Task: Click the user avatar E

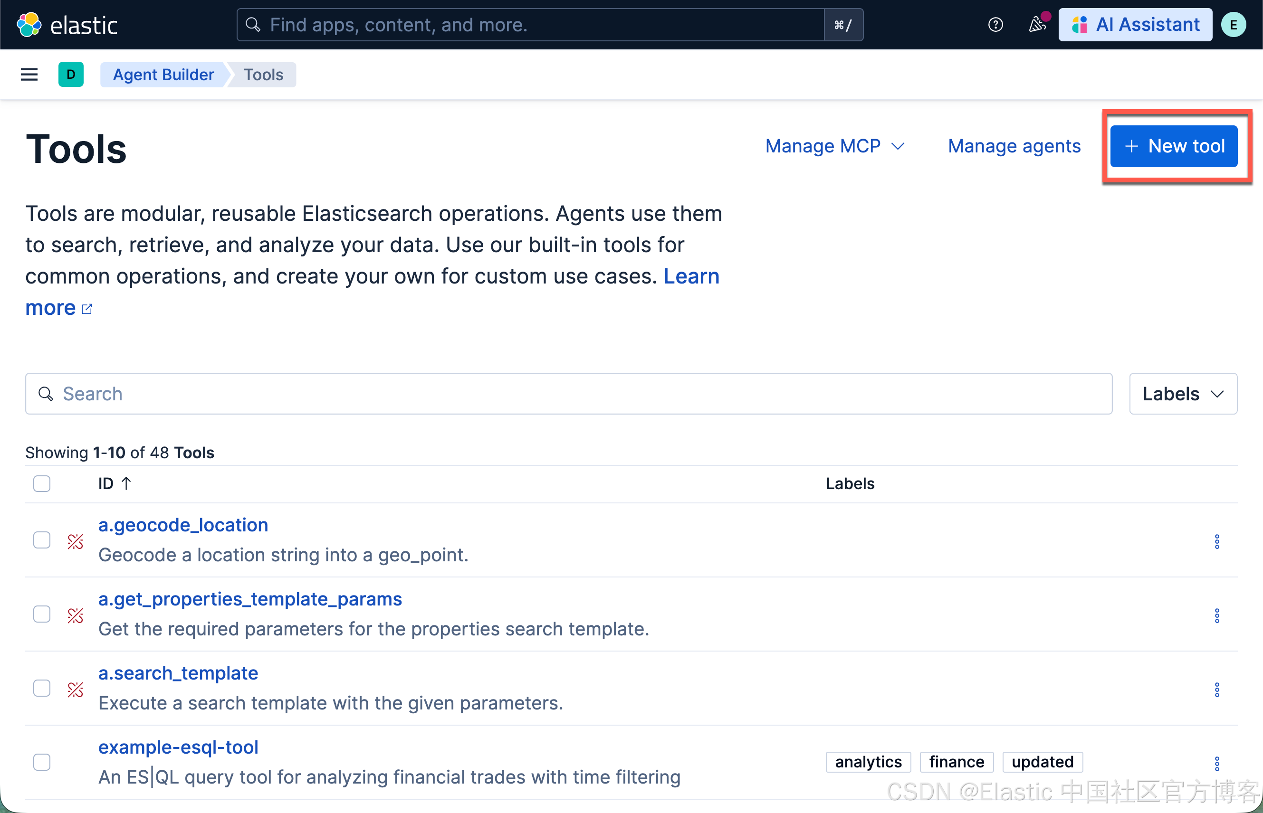Action: pyautogui.click(x=1233, y=25)
